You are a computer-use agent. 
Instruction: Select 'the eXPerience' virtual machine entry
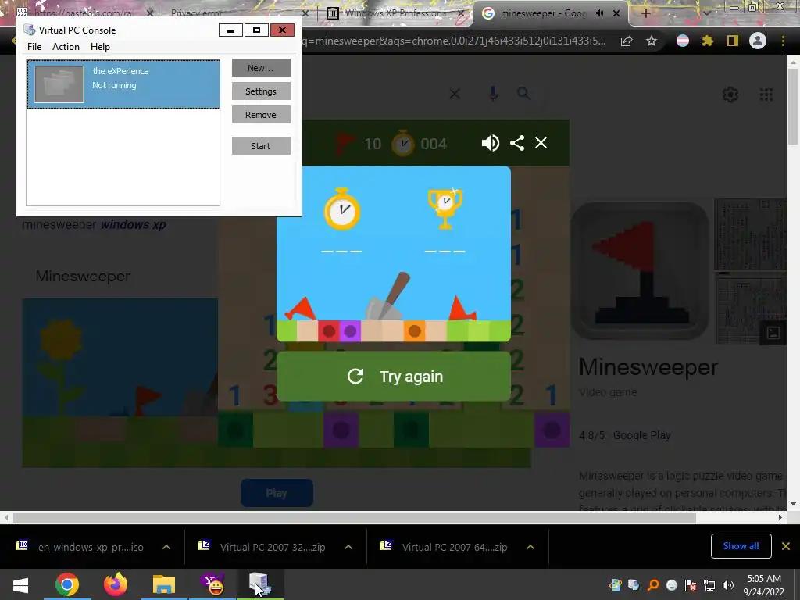click(123, 84)
